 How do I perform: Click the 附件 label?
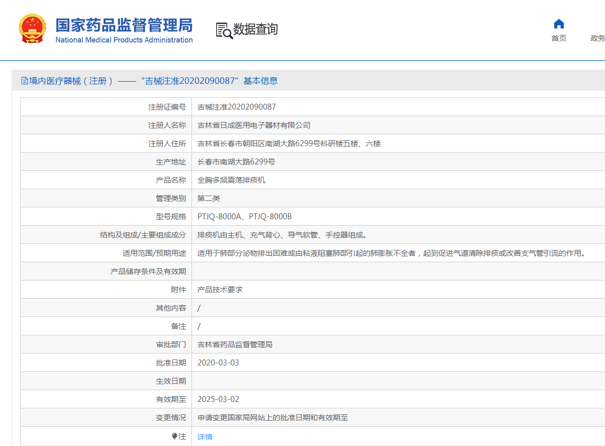[178, 290]
